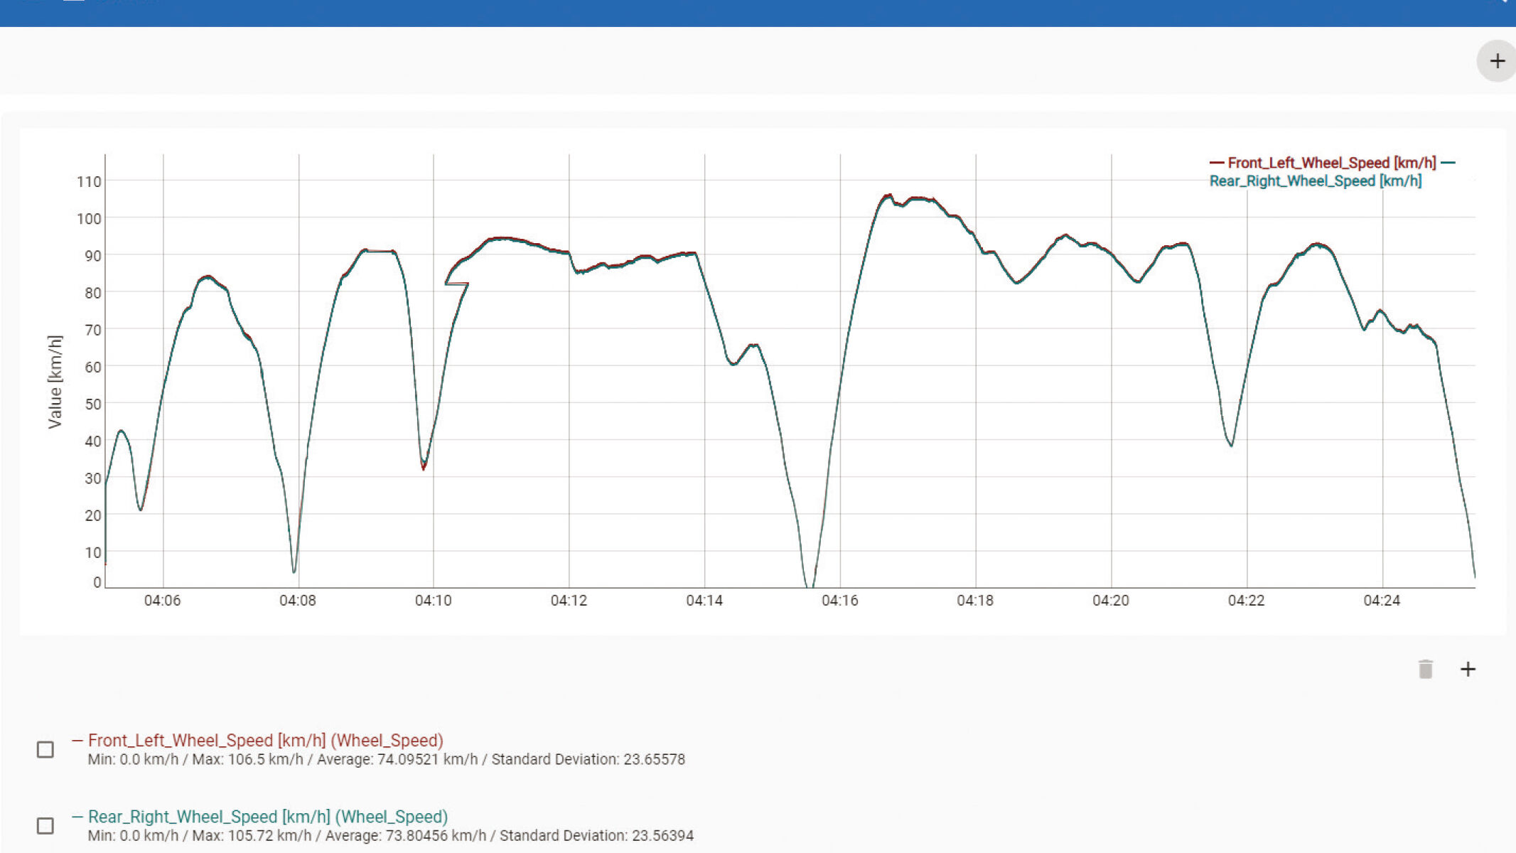Viewport: 1516px width, 853px height.
Task: Click the plus icon beside the trash
Action: pos(1468,669)
